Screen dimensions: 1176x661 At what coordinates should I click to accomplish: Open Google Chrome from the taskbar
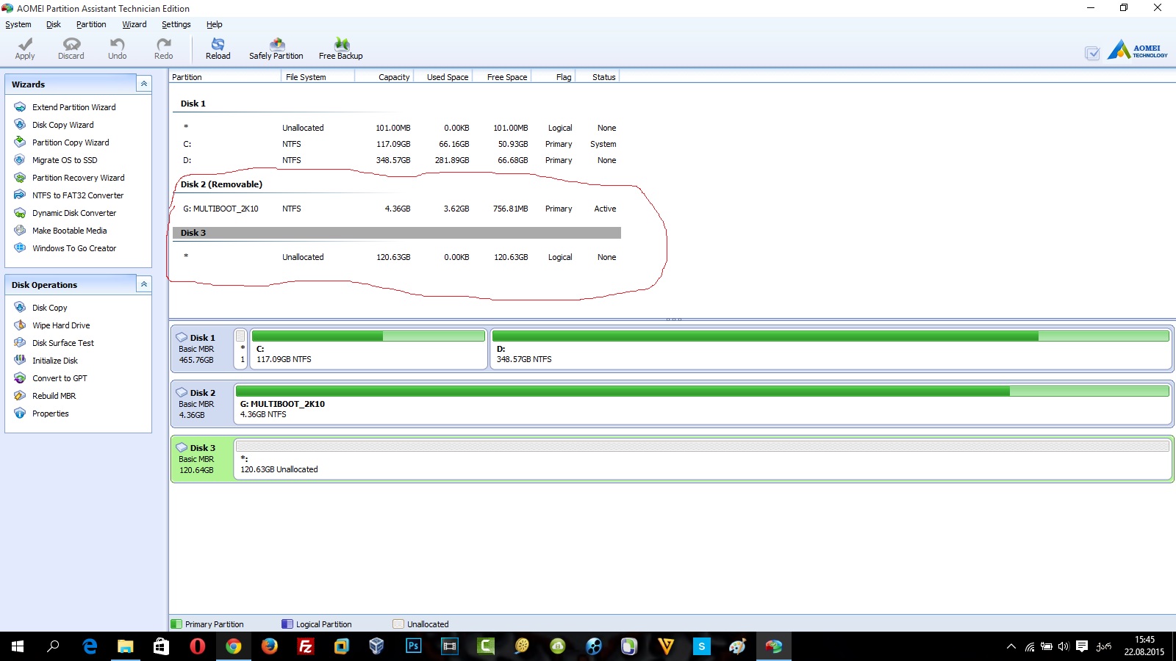(x=233, y=646)
